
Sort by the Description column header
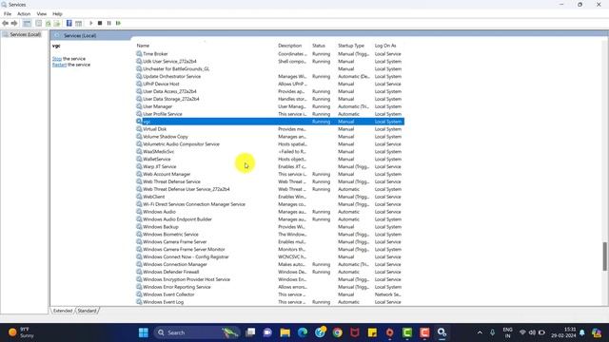click(289, 46)
